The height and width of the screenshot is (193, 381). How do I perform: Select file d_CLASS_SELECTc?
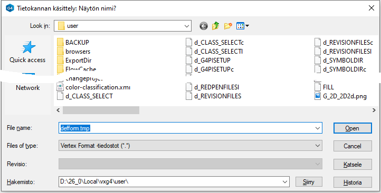pyautogui.click(x=215, y=43)
